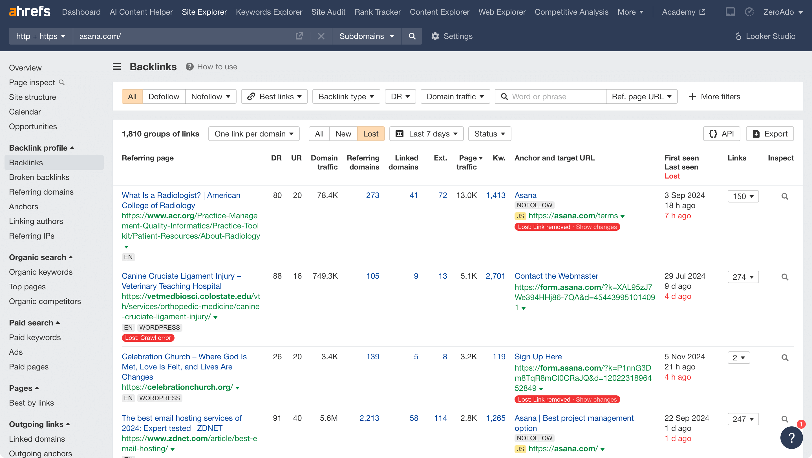
Task: Collapse the Backlink profile section
Action: [x=41, y=148]
